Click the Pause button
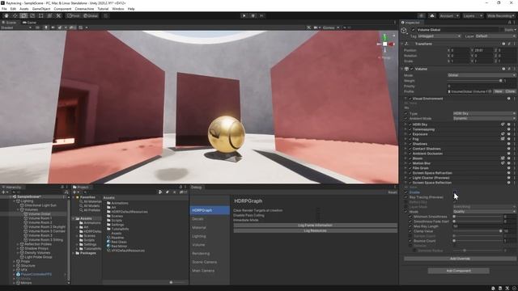The height and width of the screenshot is (291, 518). click(253, 15)
